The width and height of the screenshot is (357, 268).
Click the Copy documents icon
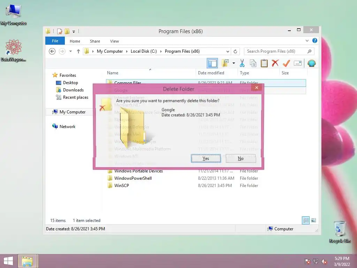pos(253,63)
